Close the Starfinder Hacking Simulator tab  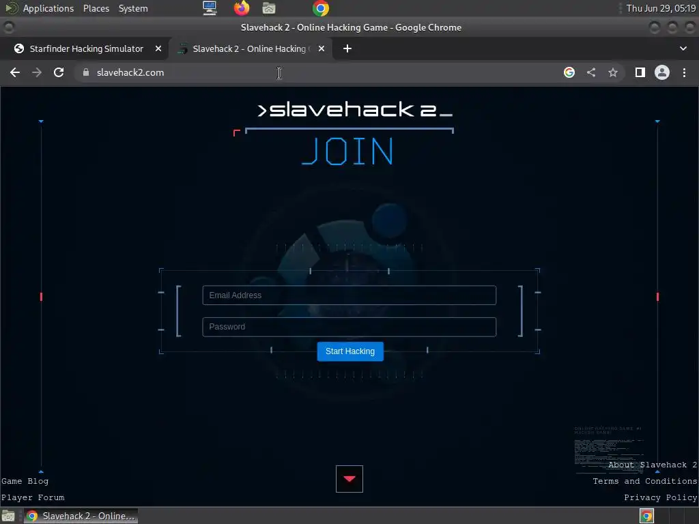tap(158, 48)
